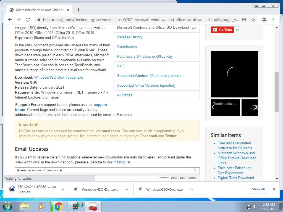Expand options for the 7601.24214 iso download
The height and width of the screenshot is (212, 283).
pyautogui.click(x=63, y=189)
